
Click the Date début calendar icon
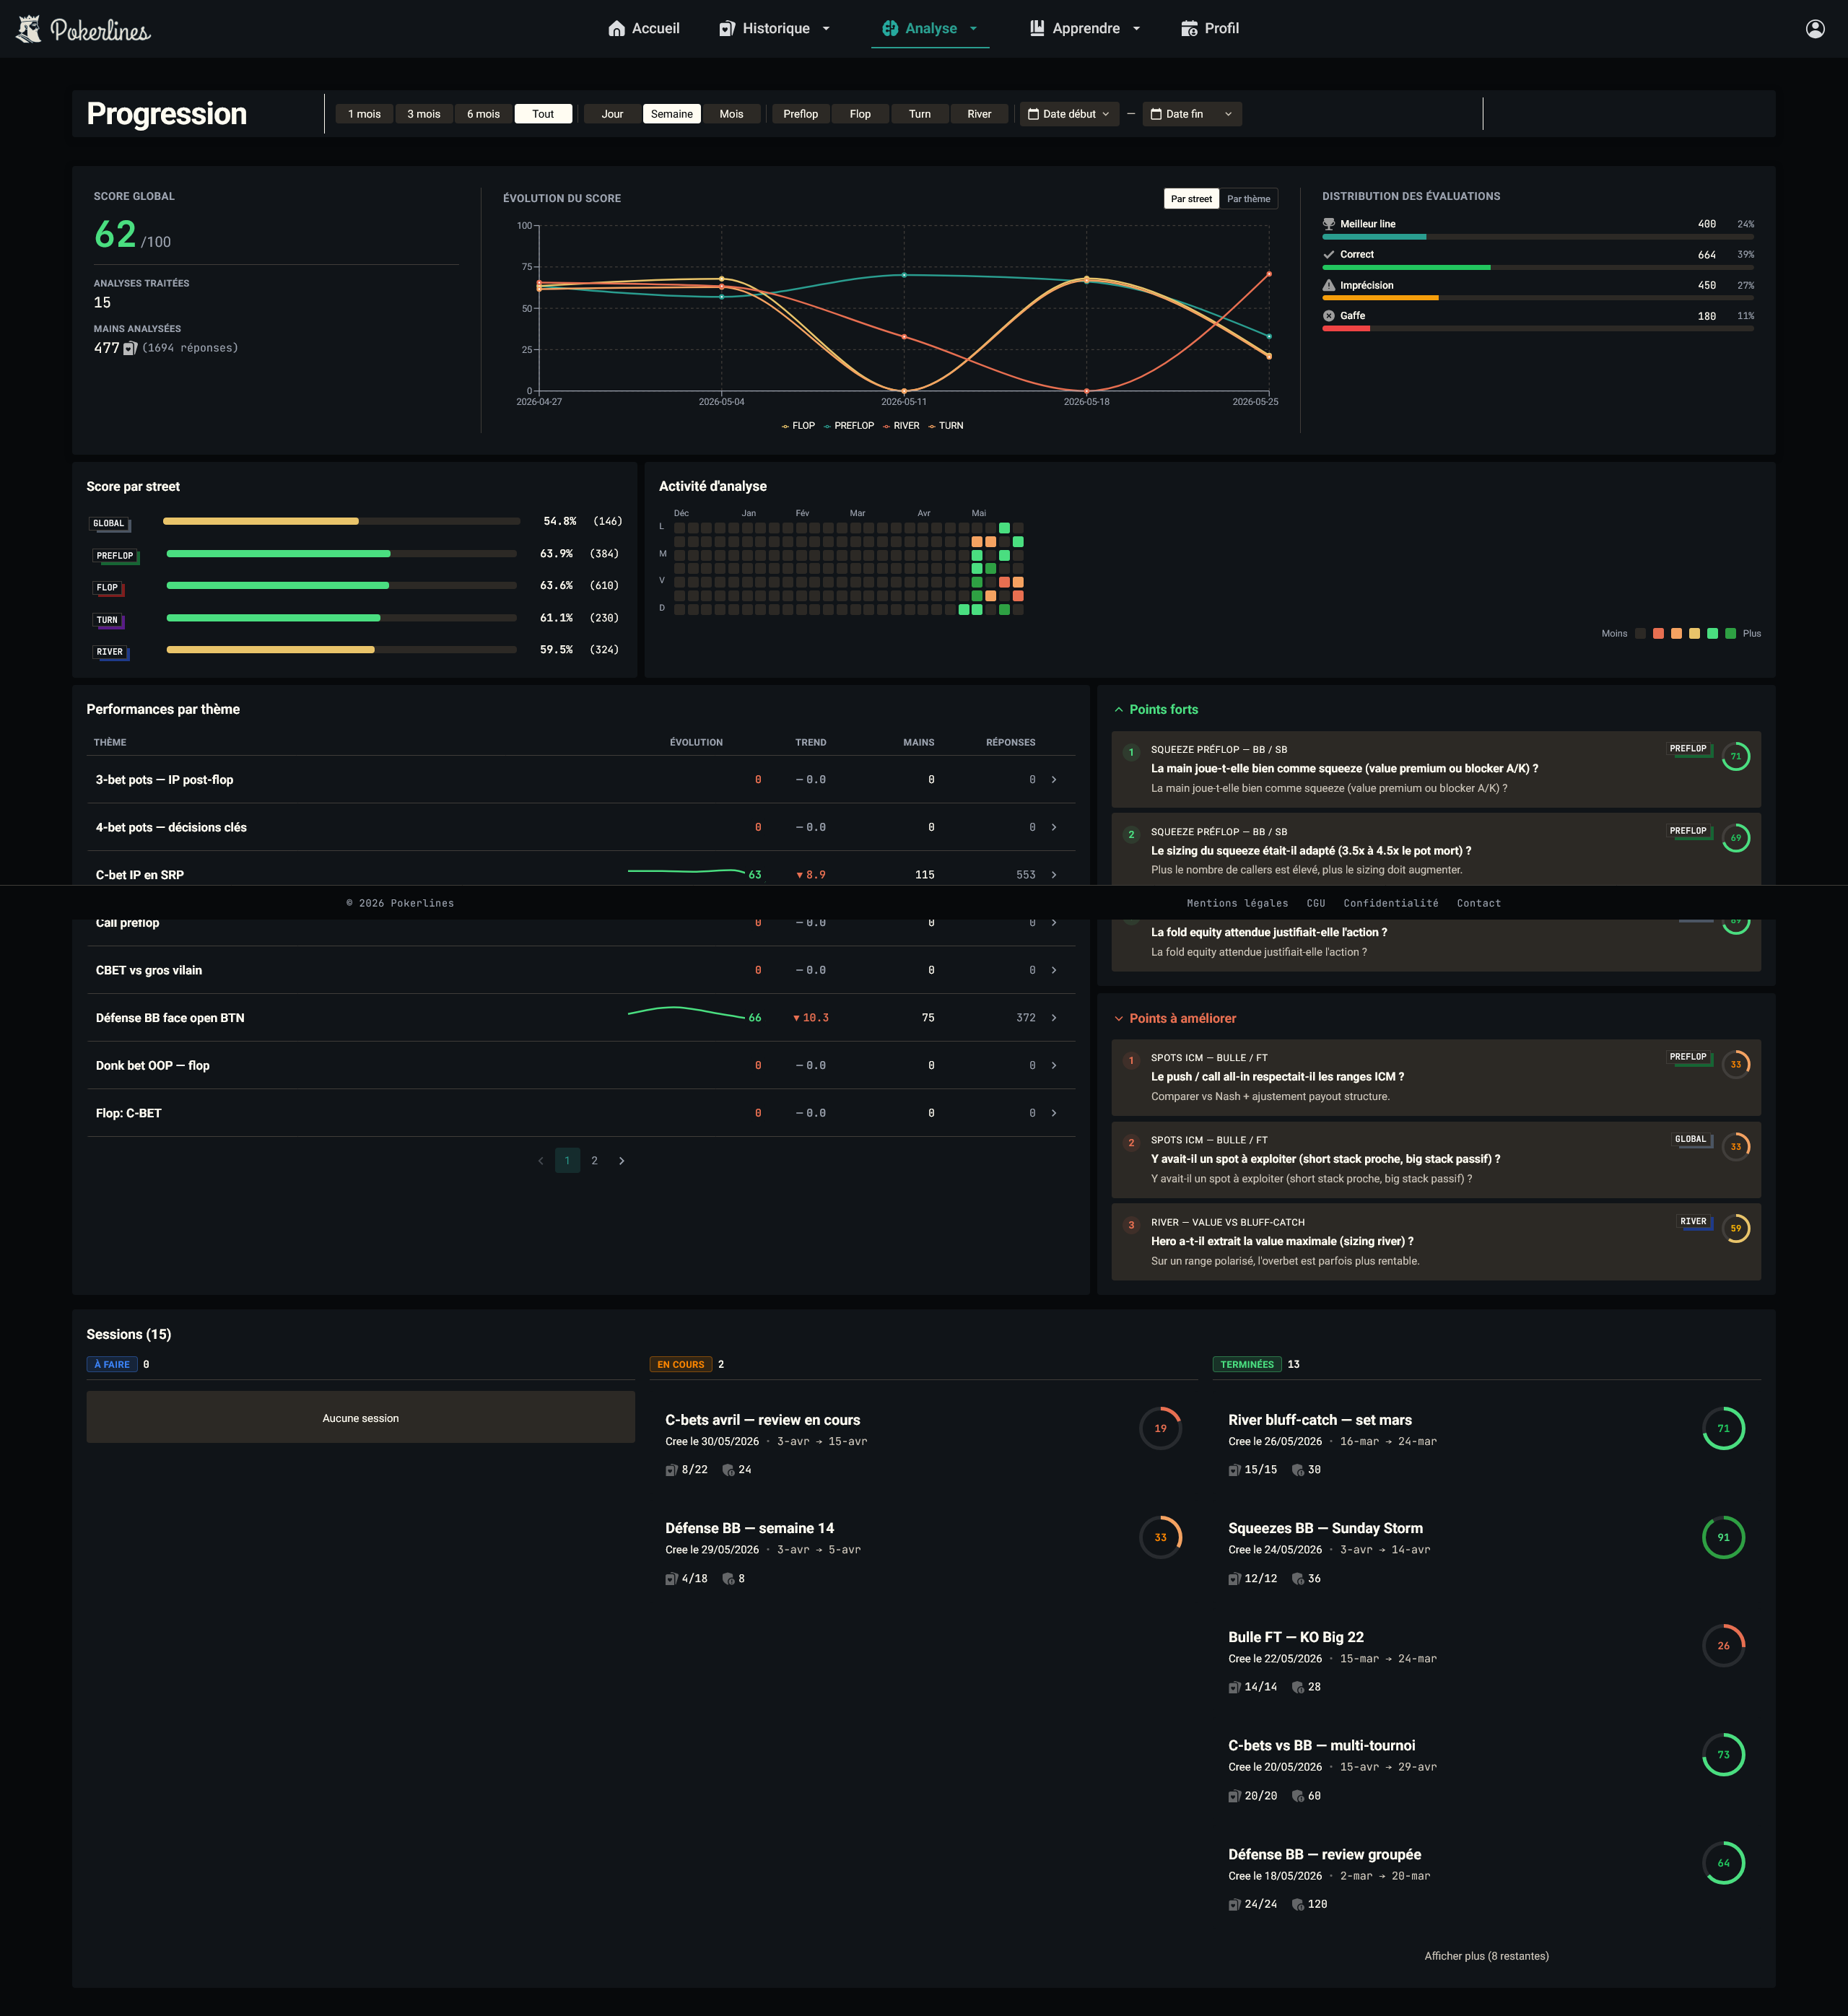point(1034,114)
